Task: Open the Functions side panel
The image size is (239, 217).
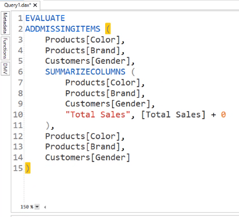Action: pos(5,48)
